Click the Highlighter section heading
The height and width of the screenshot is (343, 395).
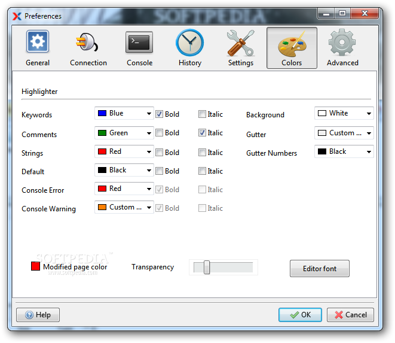coord(39,92)
